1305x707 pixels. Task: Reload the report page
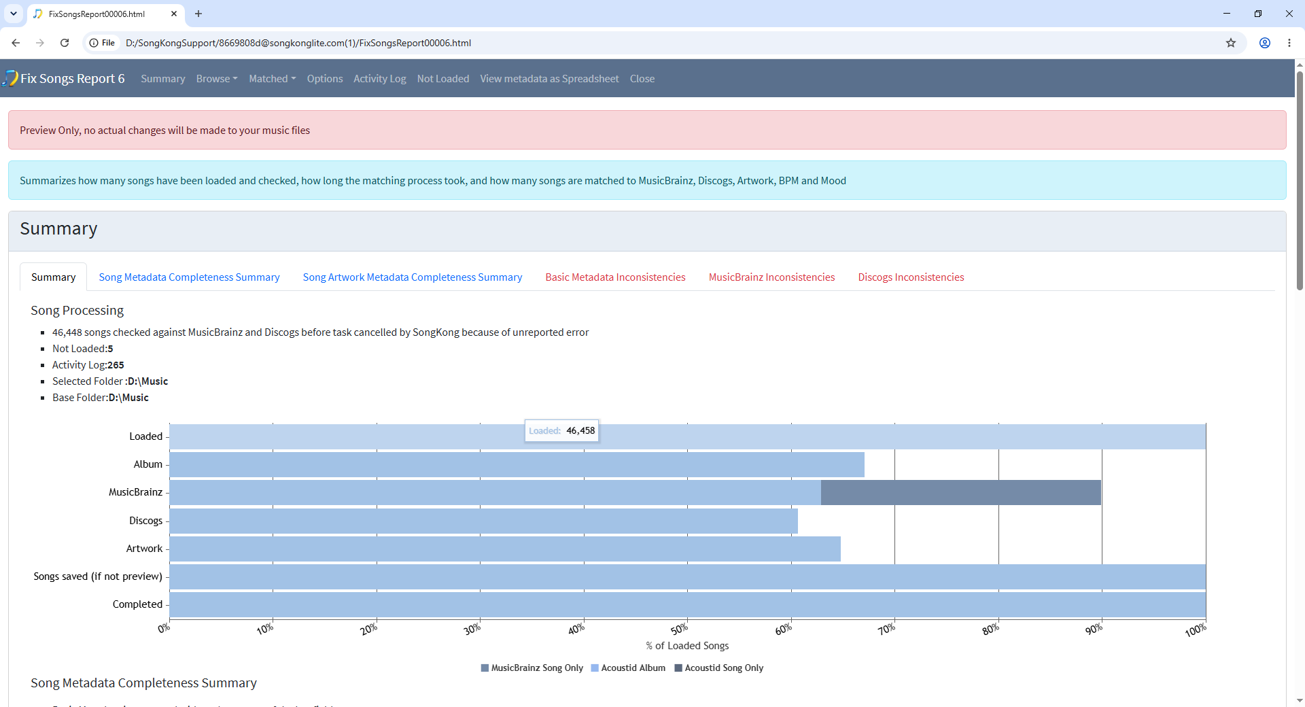pyautogui.click(x=65, y=43)
